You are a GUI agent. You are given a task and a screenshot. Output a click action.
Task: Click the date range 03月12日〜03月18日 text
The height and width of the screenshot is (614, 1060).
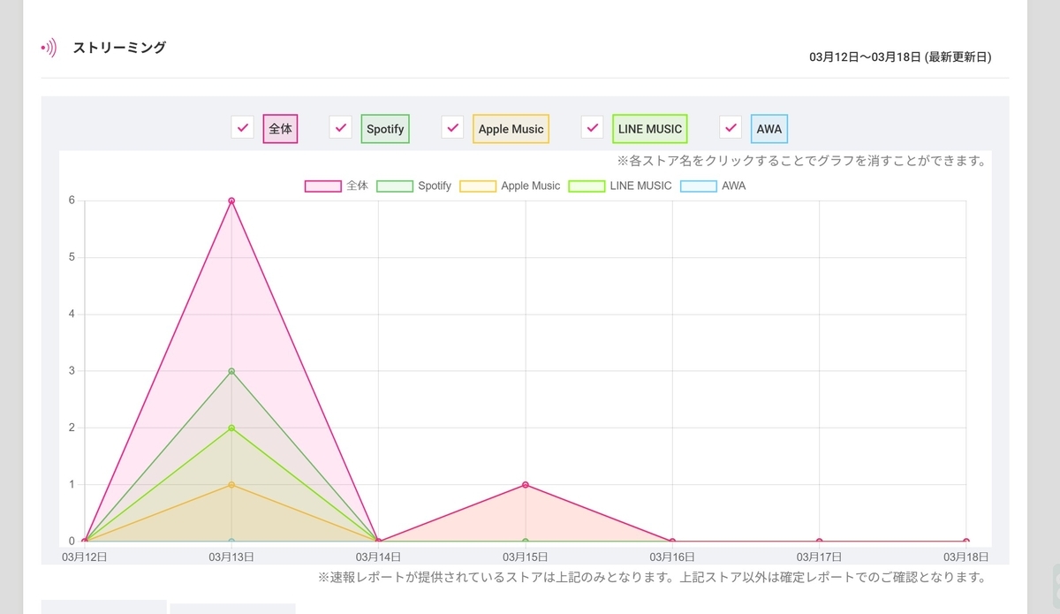point(865,57)
